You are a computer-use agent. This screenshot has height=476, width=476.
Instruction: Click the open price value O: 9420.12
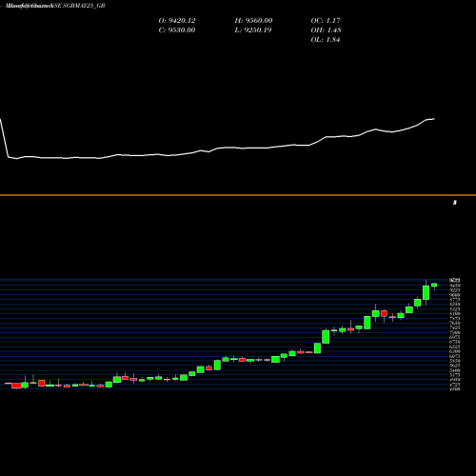[177, 21]
